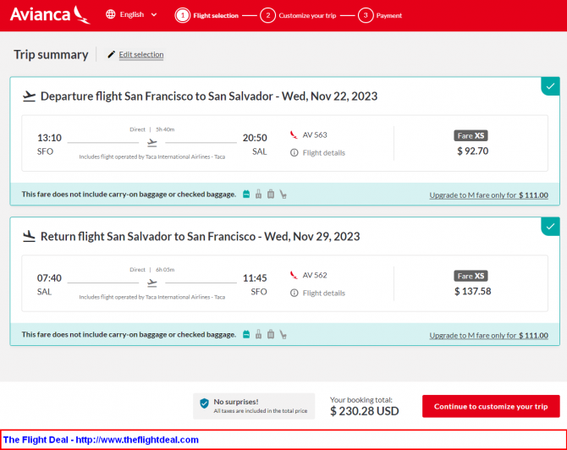Screen dimensions: 567x450
Task: Click the departure checked baggage icon
Action: 271,194
